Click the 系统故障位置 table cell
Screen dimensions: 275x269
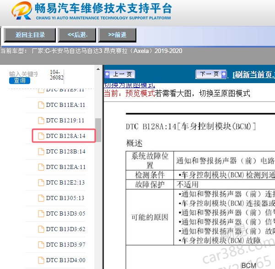tap(150, 160)
